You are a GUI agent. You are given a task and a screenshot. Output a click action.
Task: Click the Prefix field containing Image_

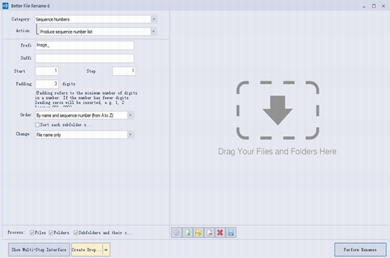coord(84,45)
